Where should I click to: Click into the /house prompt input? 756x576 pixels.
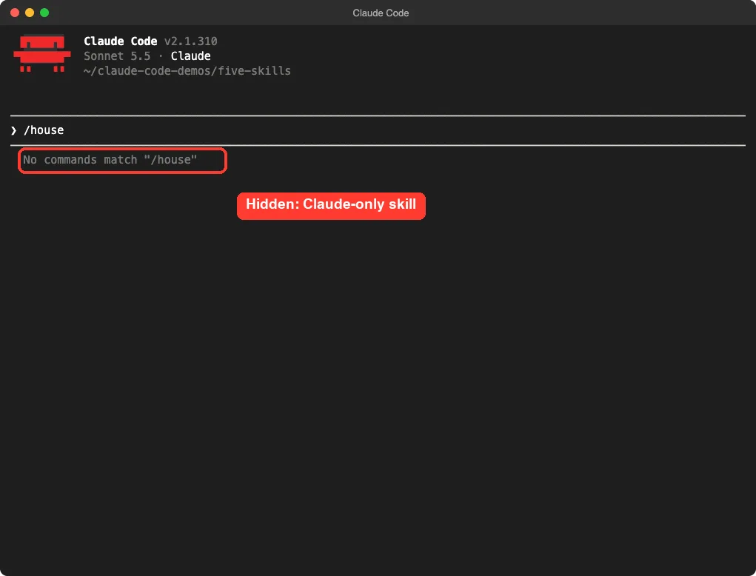click(x=378, y=130)
